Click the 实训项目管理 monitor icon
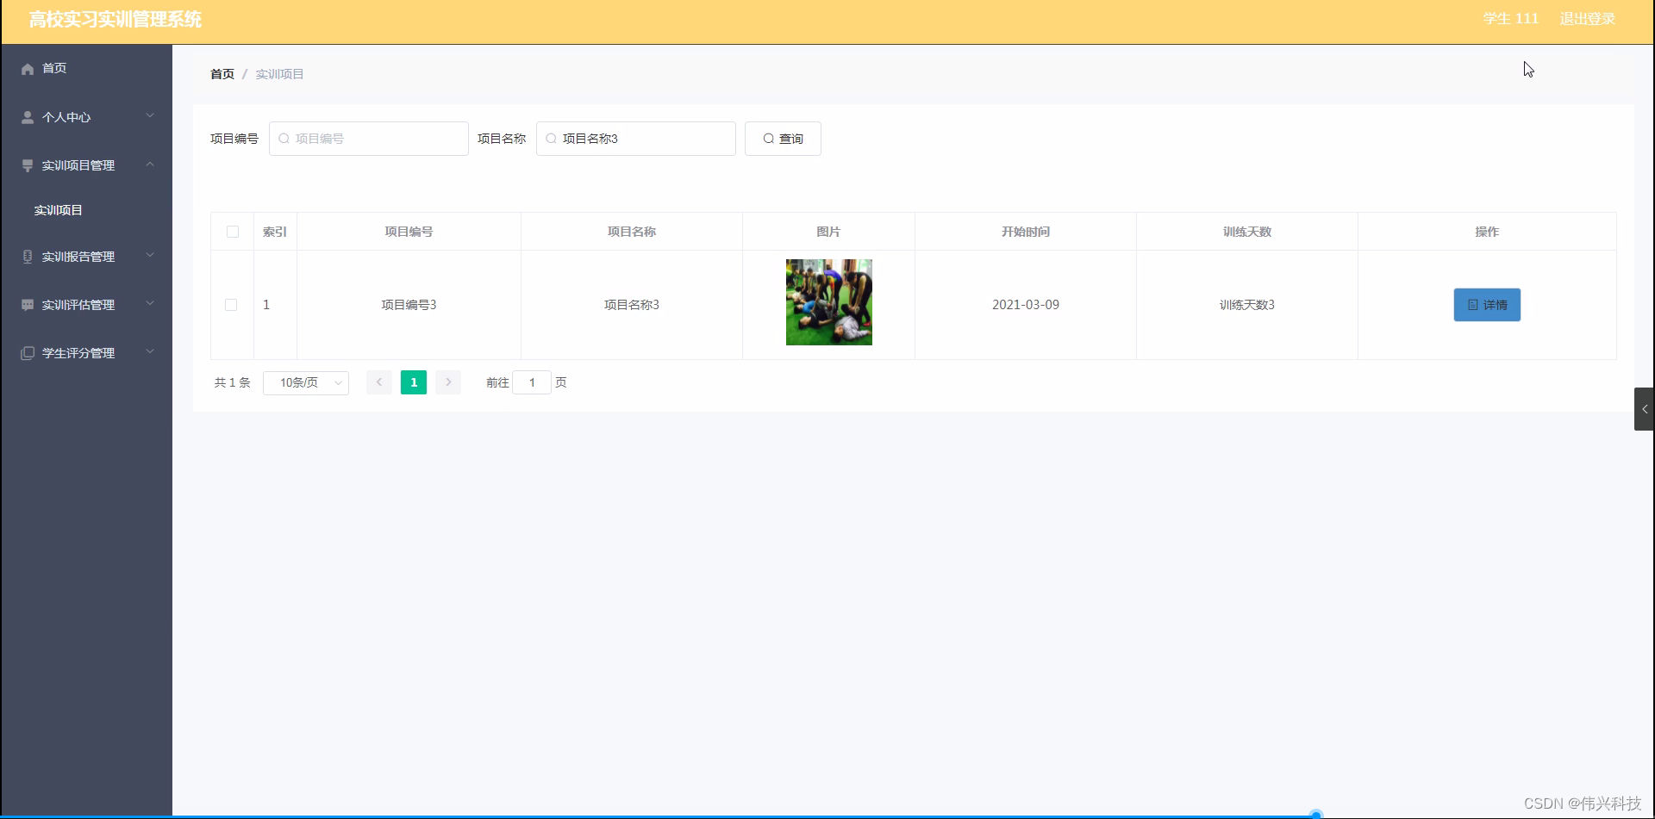Image resolution: width=1655 pixels, height=819 pixels. pos(27,164)
